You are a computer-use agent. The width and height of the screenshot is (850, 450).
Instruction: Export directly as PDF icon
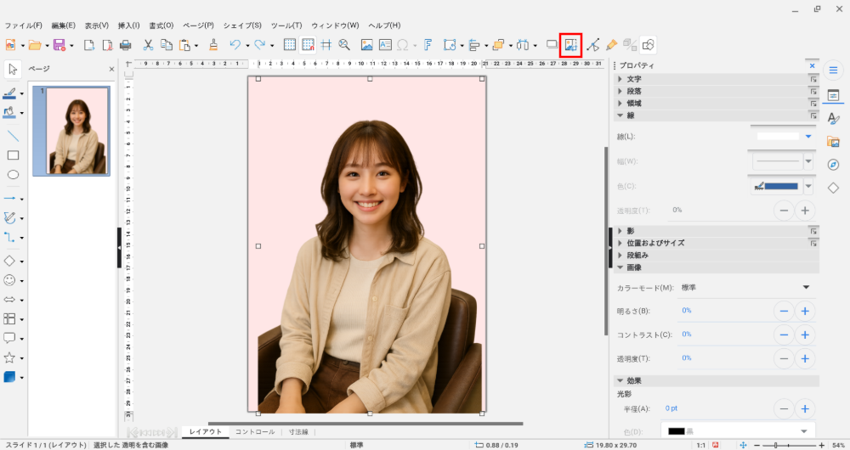(x=107, y=45)
